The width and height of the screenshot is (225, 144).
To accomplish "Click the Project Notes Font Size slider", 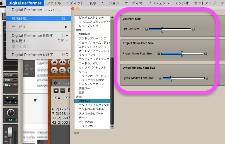I will tap(182, 54).
